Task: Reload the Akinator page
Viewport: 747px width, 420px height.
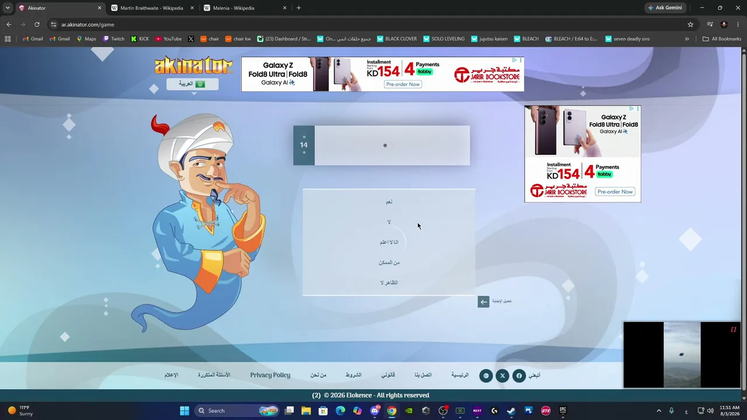Action: (x=37, y=24)
